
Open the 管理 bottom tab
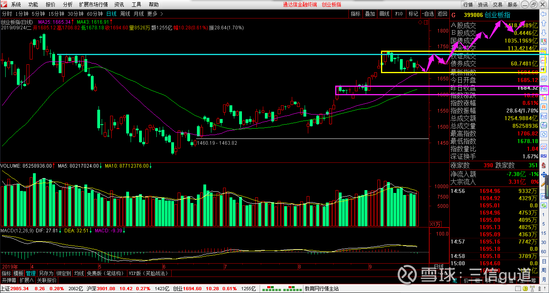point(31,273)
